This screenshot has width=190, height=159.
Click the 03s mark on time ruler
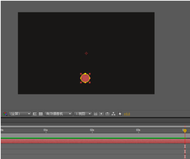point(138,130)
